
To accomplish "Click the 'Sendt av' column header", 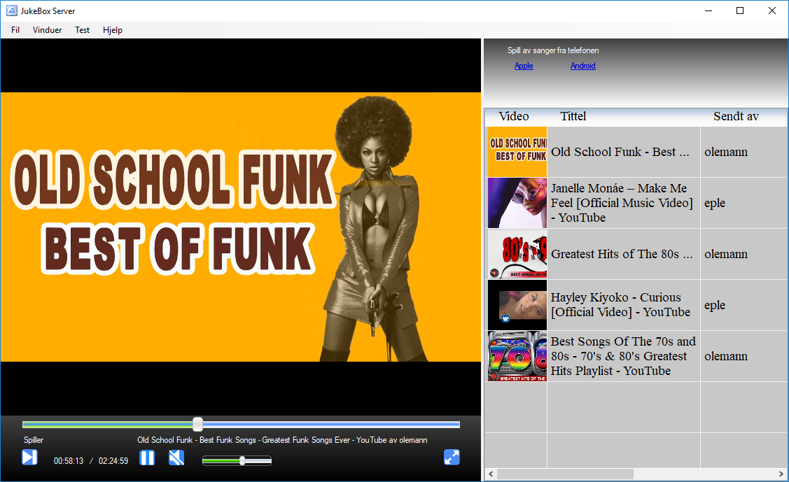I will coord(736,117).
